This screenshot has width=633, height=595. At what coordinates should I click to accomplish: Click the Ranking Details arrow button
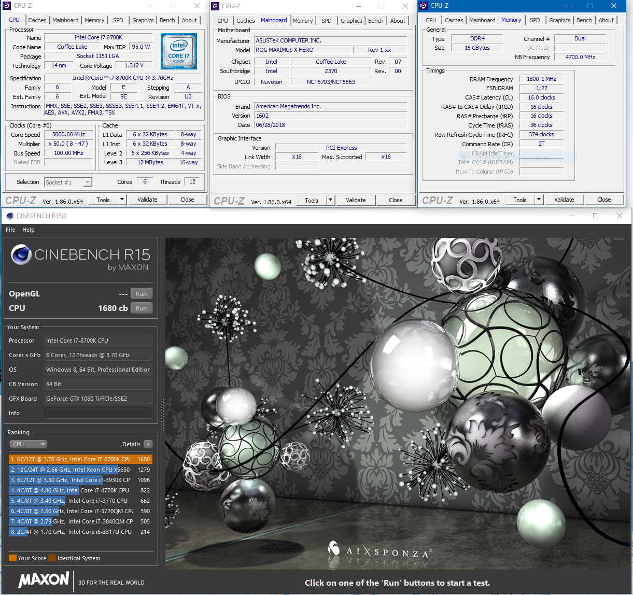point(148,444)
